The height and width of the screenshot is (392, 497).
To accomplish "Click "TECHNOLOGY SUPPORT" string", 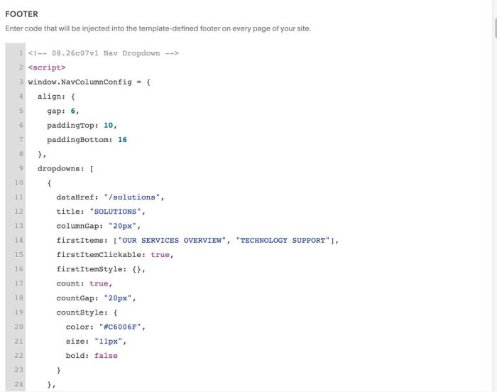I will click(x=283, y=241).
